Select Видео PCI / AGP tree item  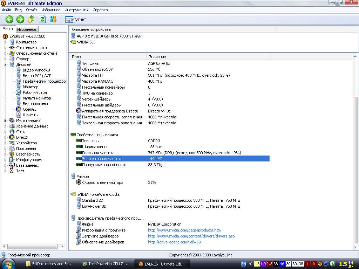pyautogui.click(x=37, y=76)
